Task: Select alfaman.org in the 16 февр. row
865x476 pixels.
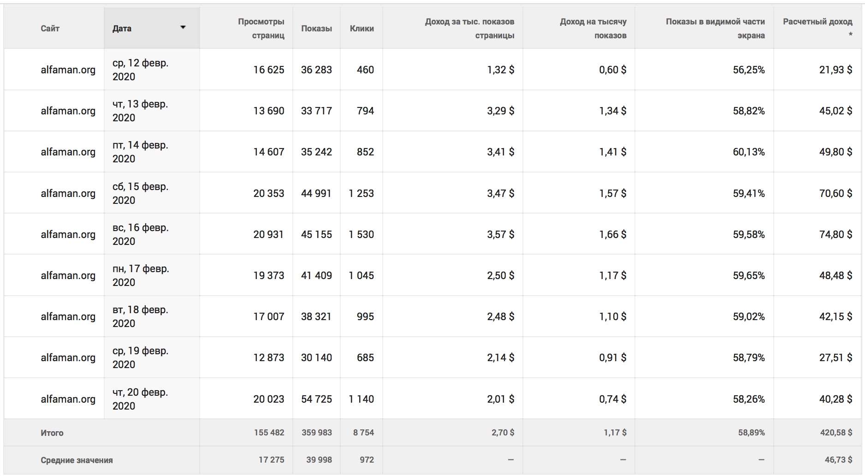Action: tap(68, 234)
